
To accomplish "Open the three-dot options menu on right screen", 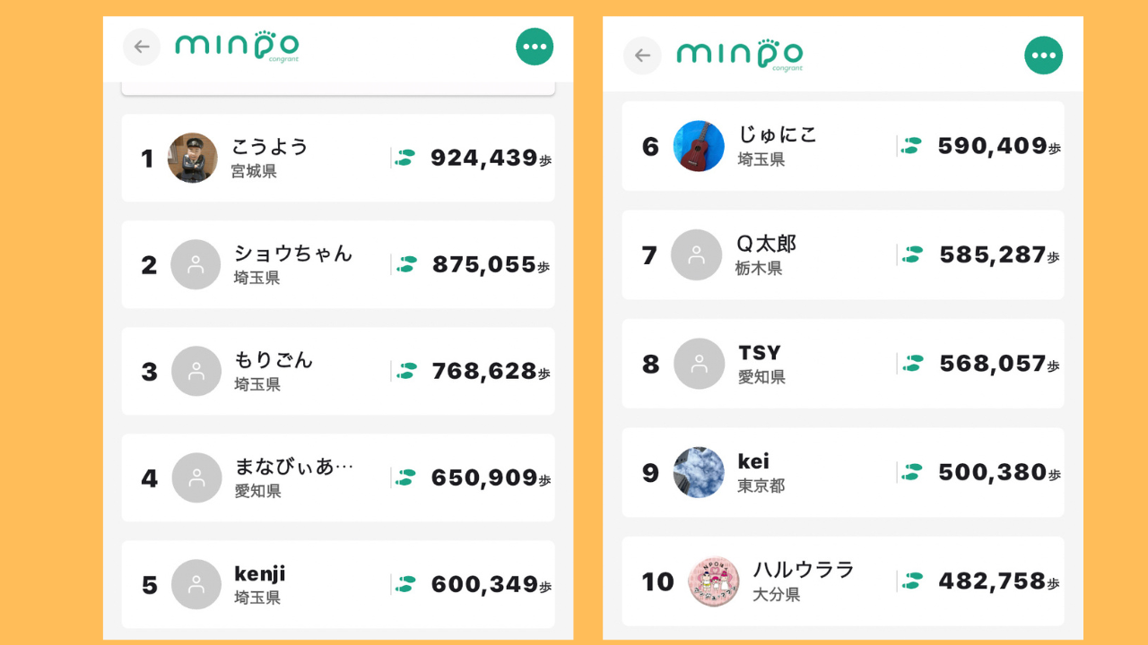I will click(x=1043, y=54).
